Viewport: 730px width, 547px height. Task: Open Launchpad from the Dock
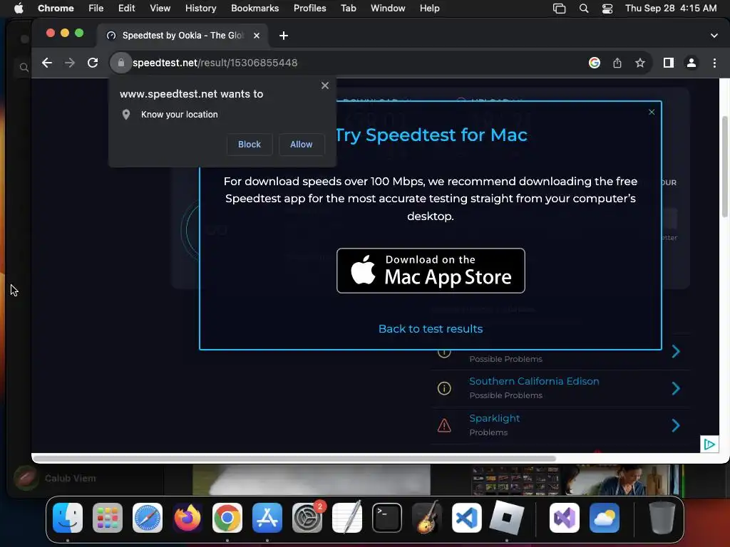pyautogui.click(x=108, y=518)
